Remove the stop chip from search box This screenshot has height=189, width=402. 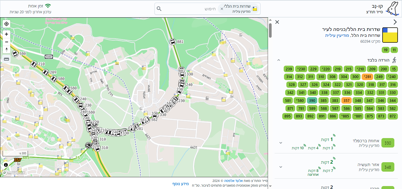click(x=222, y=9)
